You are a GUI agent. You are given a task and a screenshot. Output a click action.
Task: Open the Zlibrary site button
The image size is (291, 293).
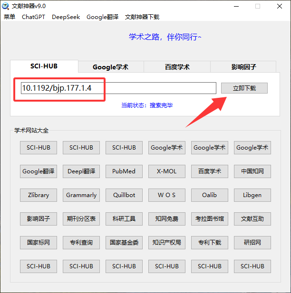(39, 195)
